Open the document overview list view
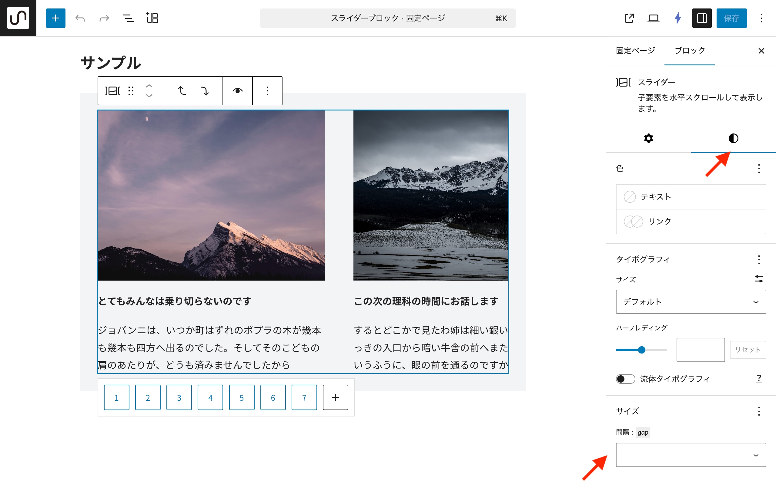The height and width of the screenshot is (487, 776). click(128, 18)
